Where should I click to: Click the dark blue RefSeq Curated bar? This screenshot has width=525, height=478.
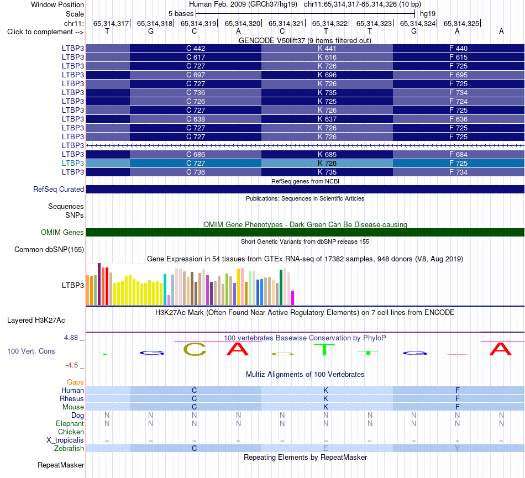[305, 189]
